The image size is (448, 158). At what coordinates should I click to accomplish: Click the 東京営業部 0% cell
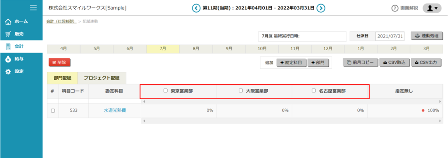coord(179,111)
